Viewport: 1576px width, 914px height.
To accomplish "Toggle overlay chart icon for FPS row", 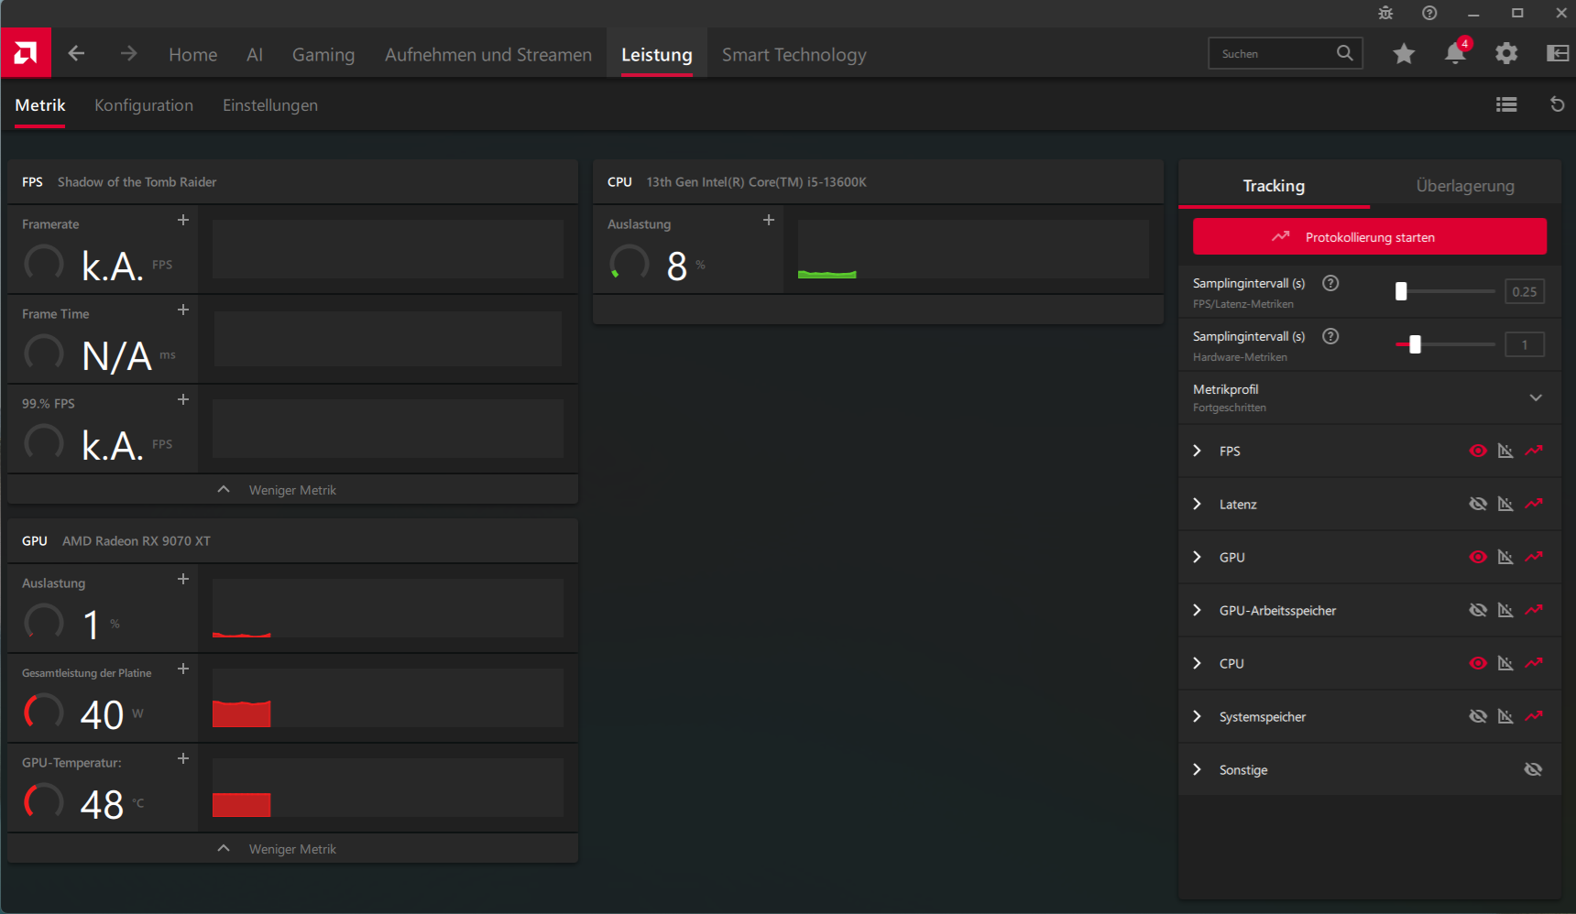I will coord(1505,451).
